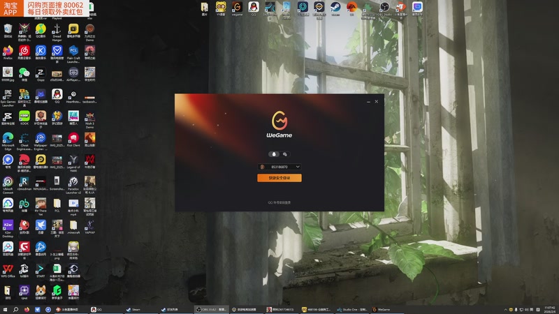This screenshot has height=314, width=559.
Task: Open the YY Voice raccoon icon in the top row
Action: 221,8
